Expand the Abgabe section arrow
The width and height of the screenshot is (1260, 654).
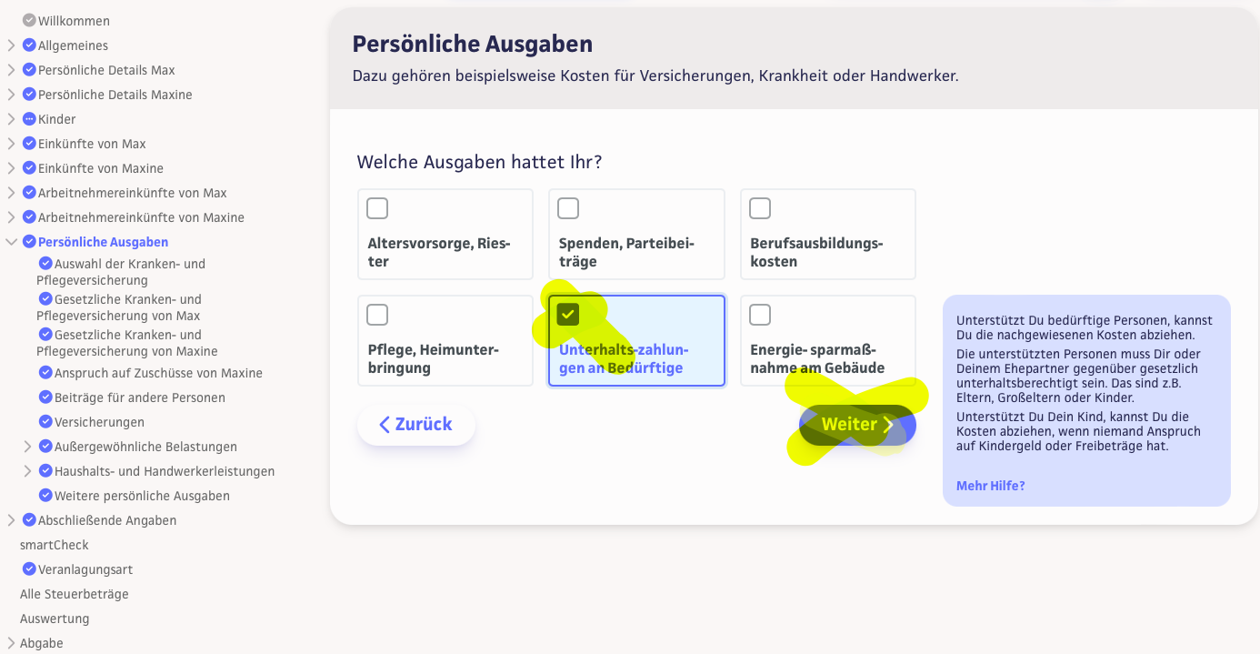tap(11, 643)
